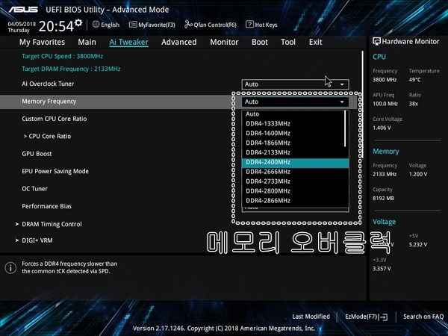Screen dimensions: 448x336
Task: Open the Advanced tab
Action: [x=179, y=43]
